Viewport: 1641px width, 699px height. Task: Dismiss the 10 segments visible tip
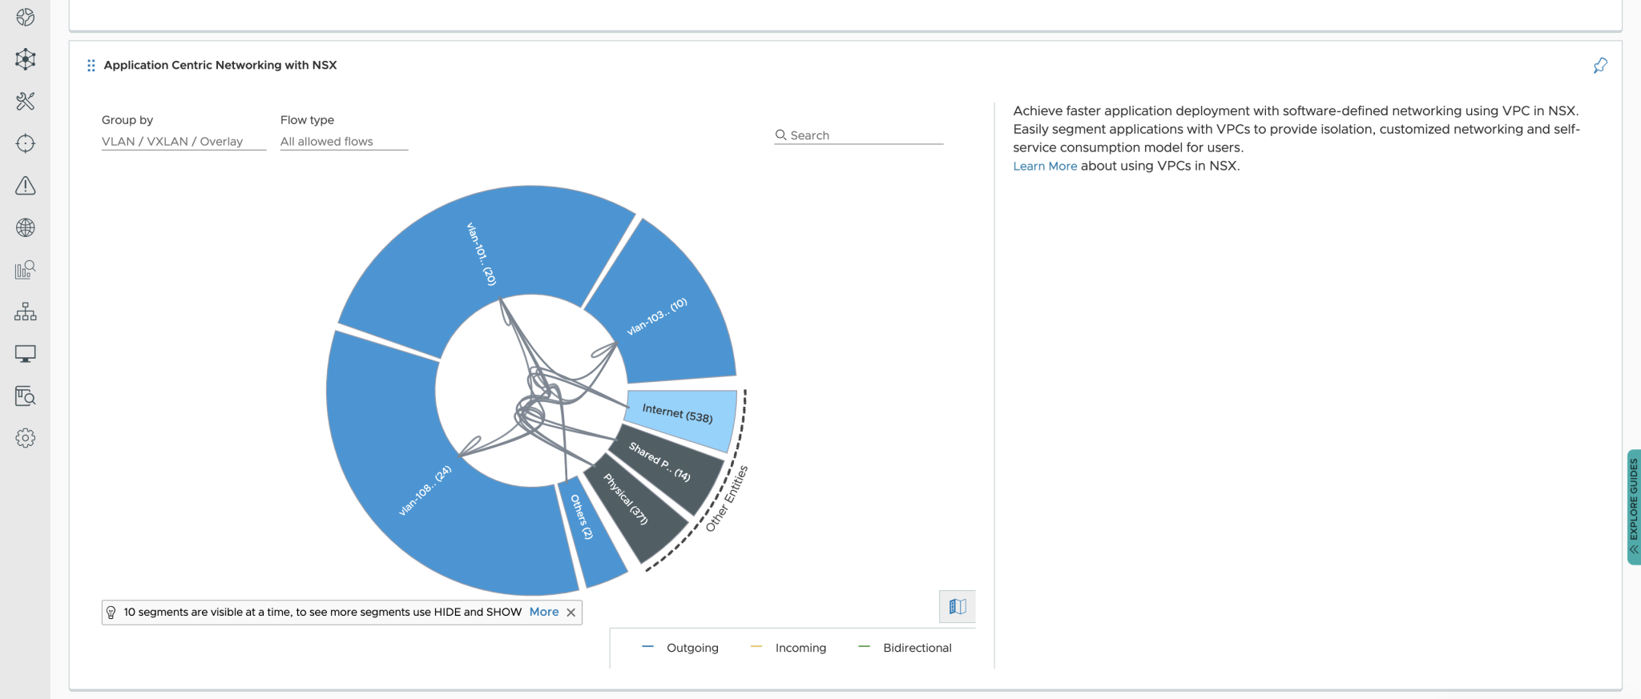pyautogui.click(x=571, y=613)
